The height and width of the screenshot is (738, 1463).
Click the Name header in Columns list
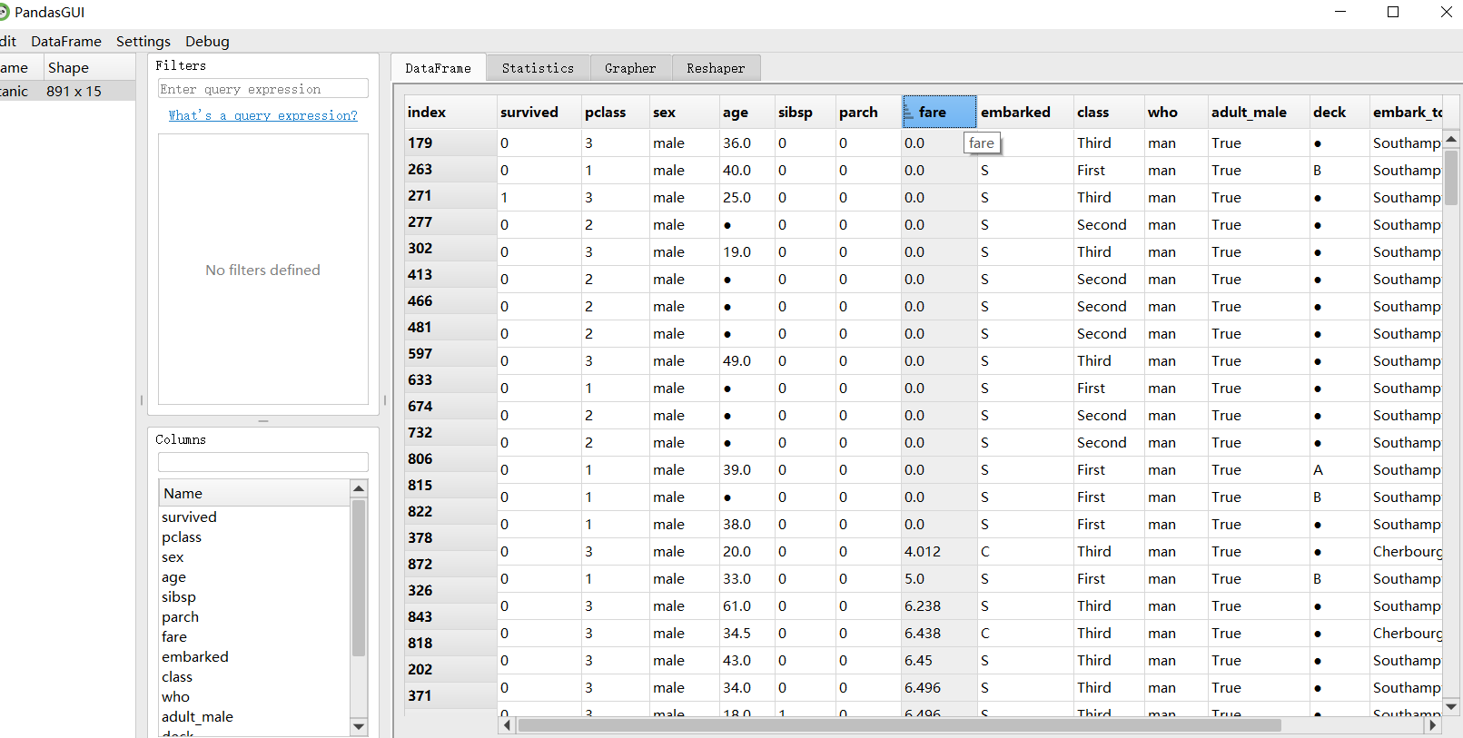click(254, 493)
